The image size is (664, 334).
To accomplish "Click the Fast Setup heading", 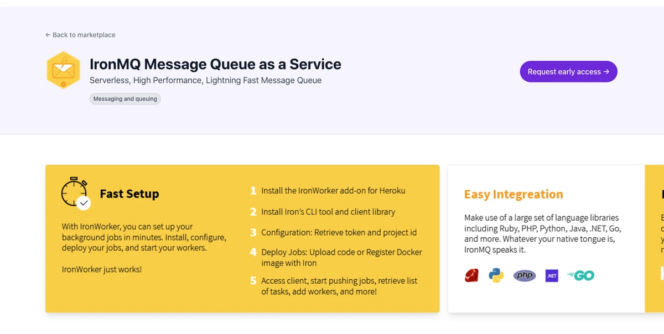I will (x=129, y=194).
